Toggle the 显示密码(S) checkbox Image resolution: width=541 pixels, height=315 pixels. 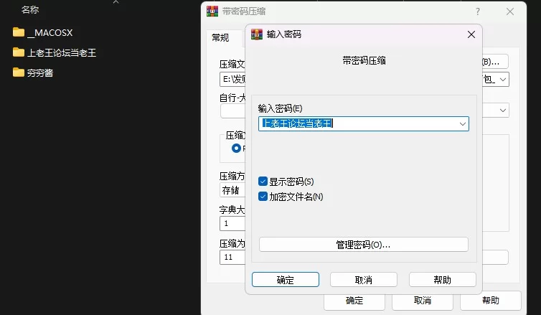263,182
